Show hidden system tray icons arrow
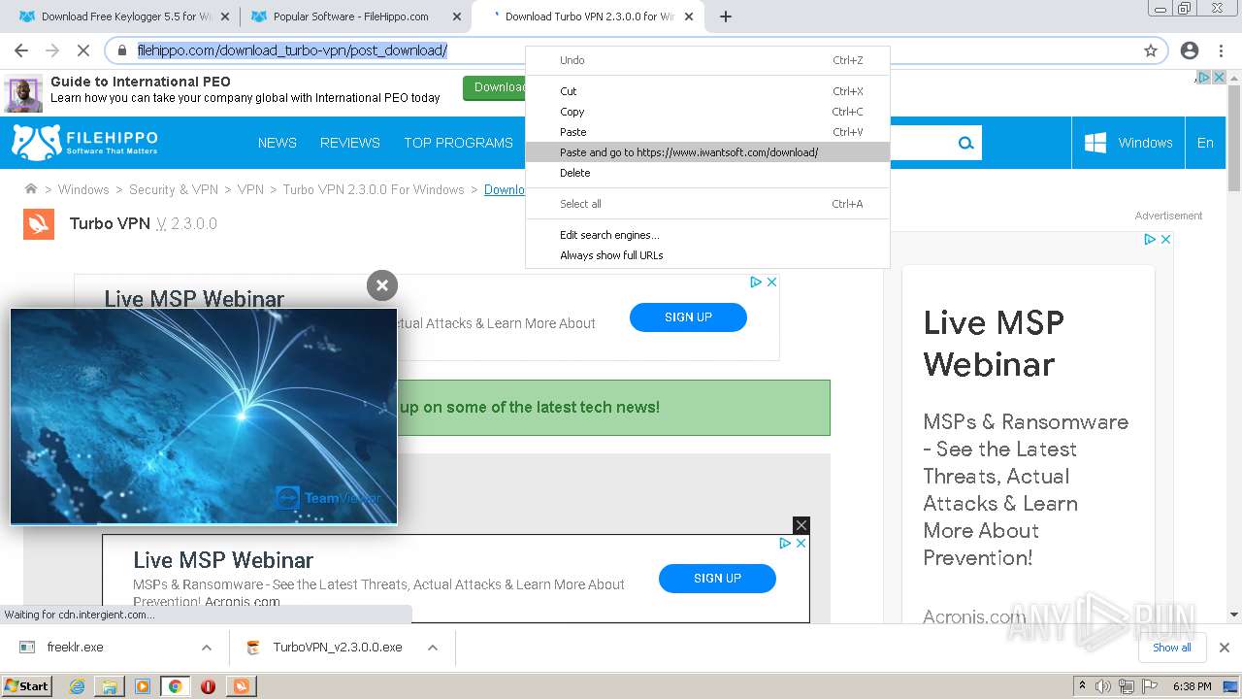This screenshot has width=1242, height=699. pos(1082,686)
